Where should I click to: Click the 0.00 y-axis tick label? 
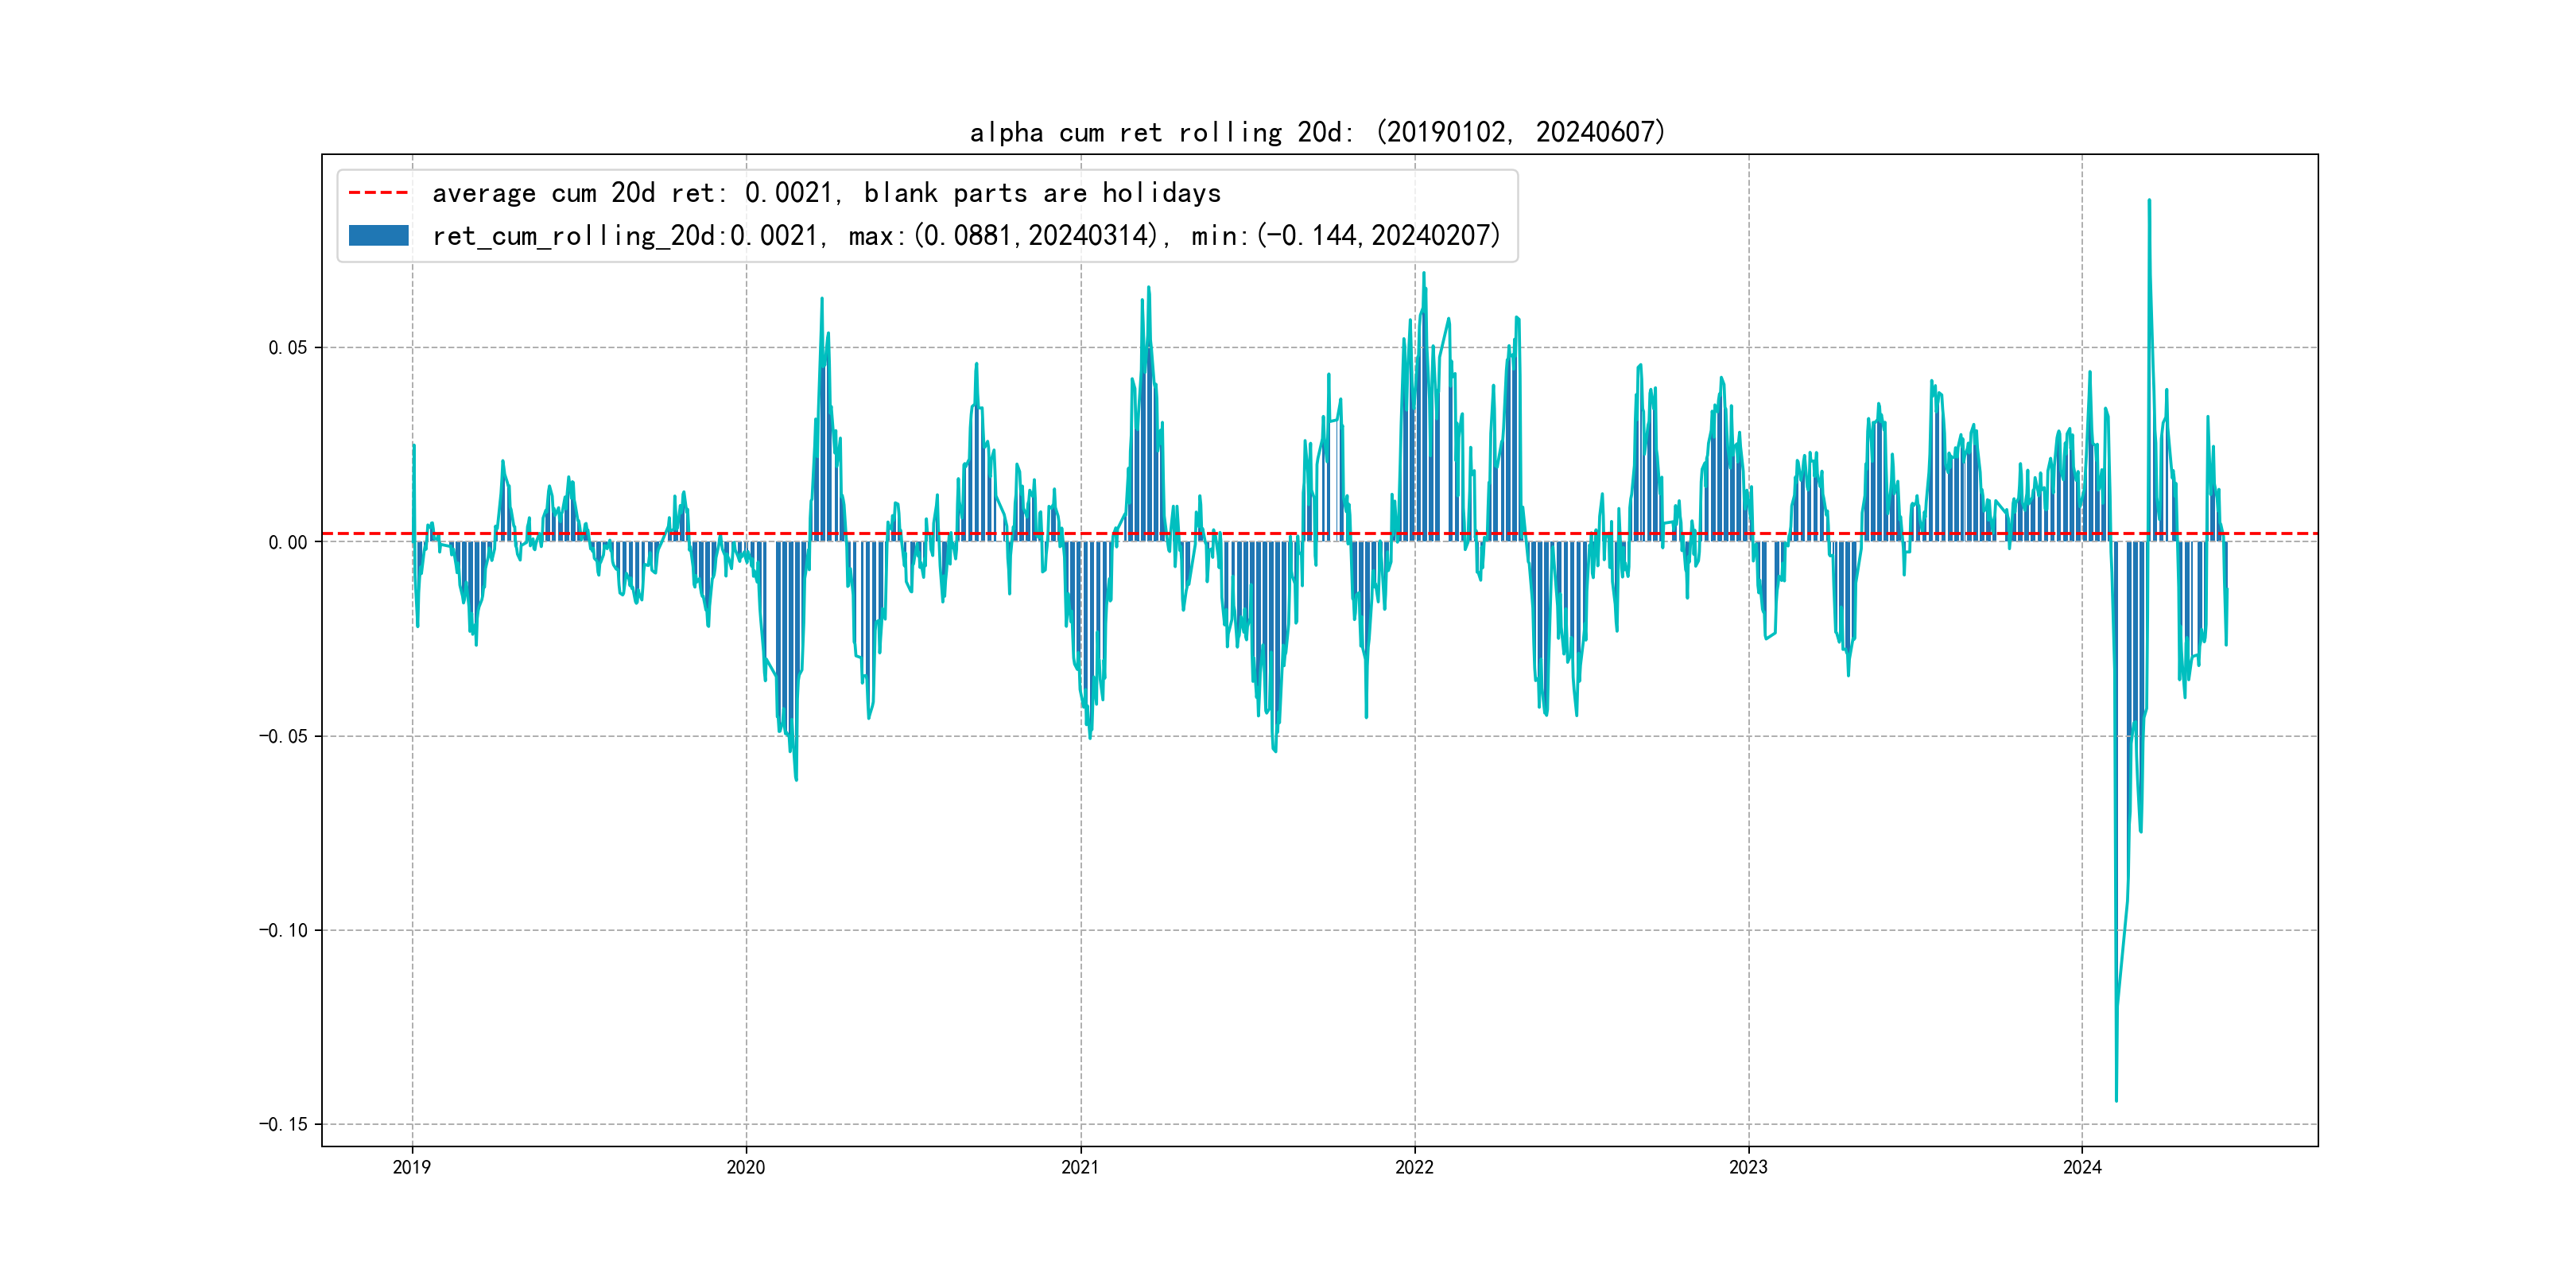(287, 542)
